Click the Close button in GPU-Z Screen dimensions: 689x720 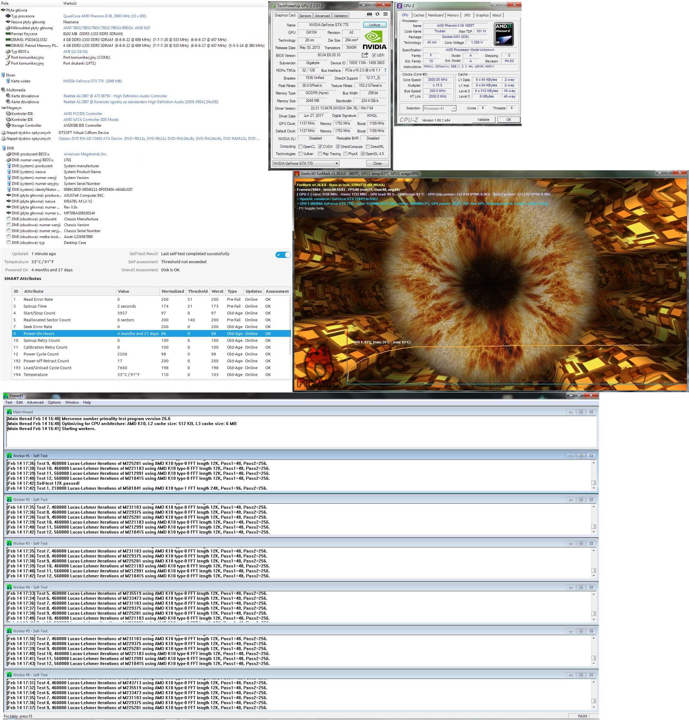click(x=377, y=163)
